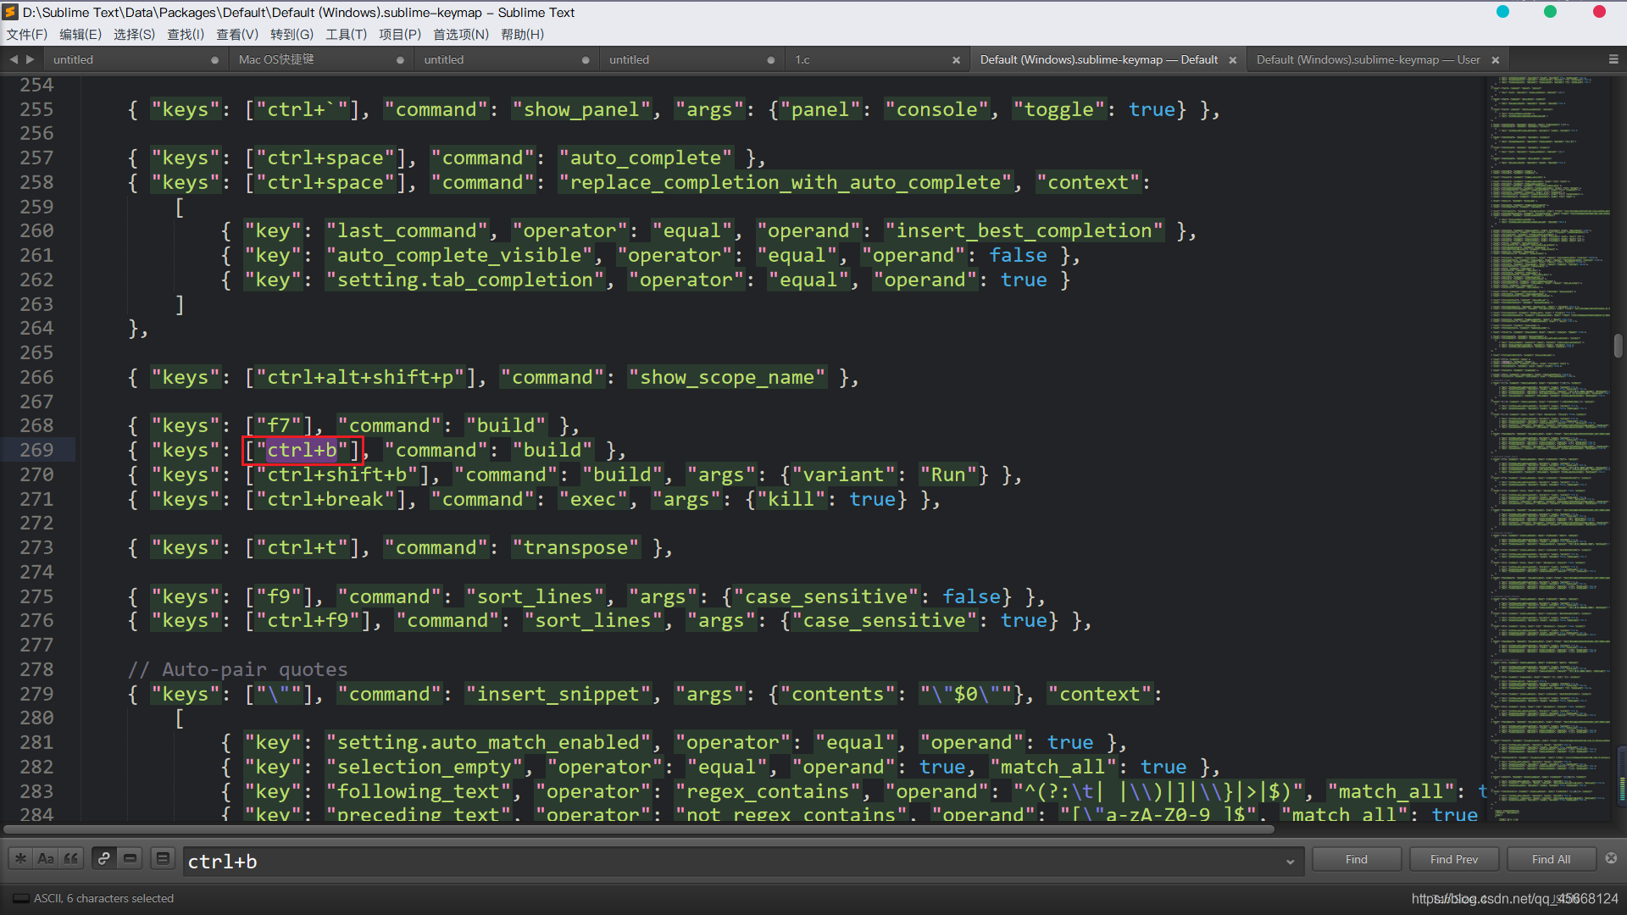1627x915 pixels.
Task: Open the 帮助(H) menu
Action: [522, 35]
